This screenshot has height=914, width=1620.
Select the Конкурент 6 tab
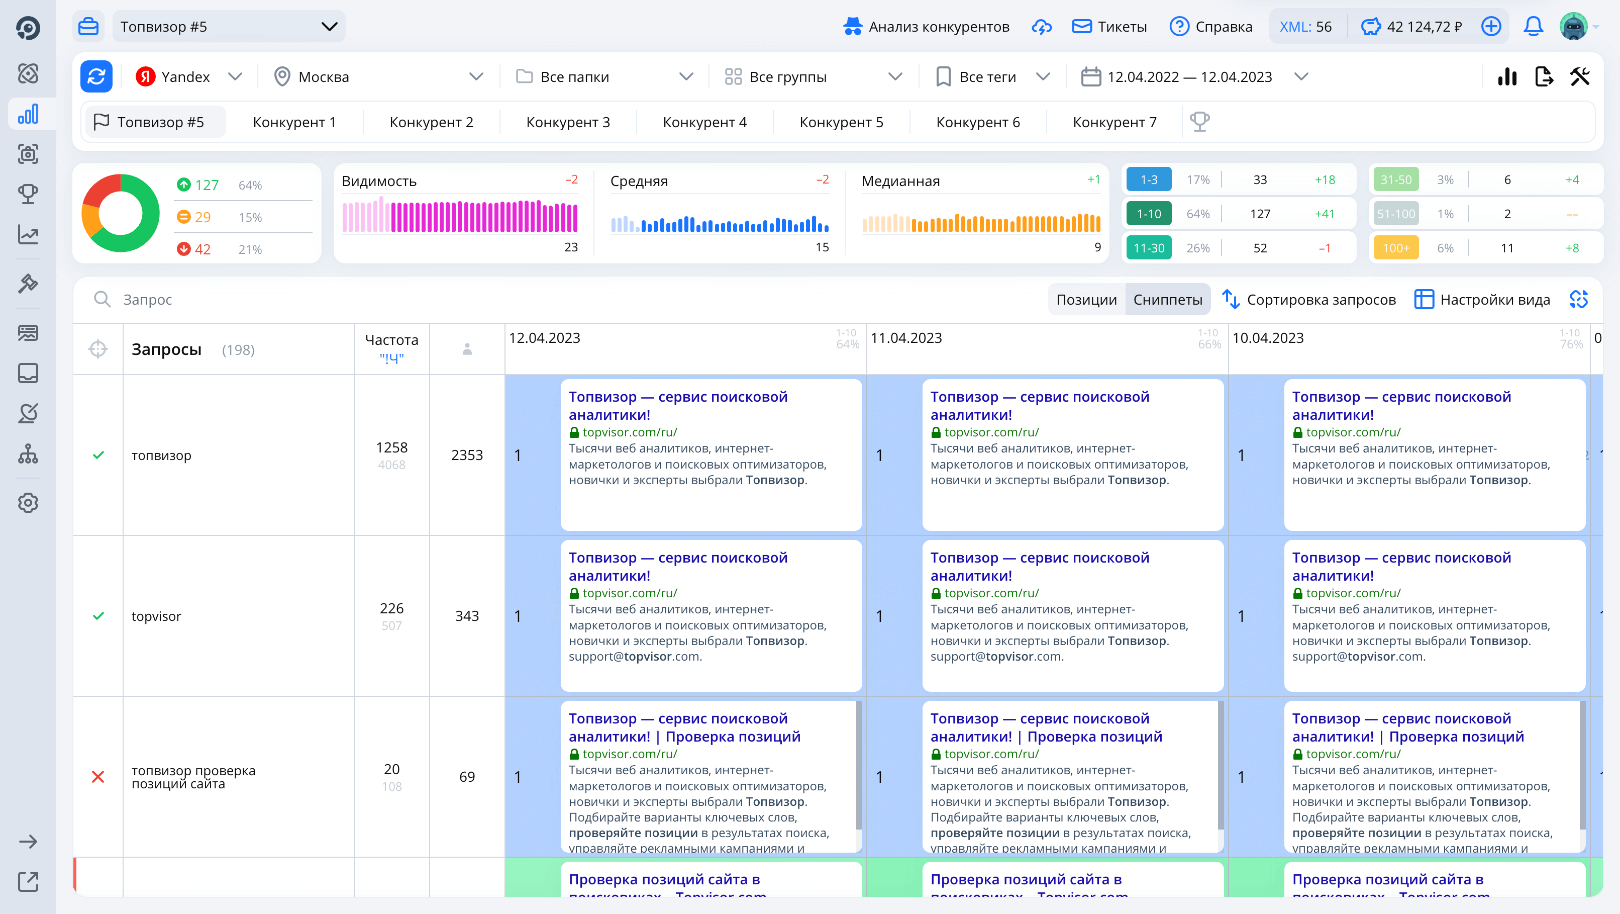coord(977,122)
